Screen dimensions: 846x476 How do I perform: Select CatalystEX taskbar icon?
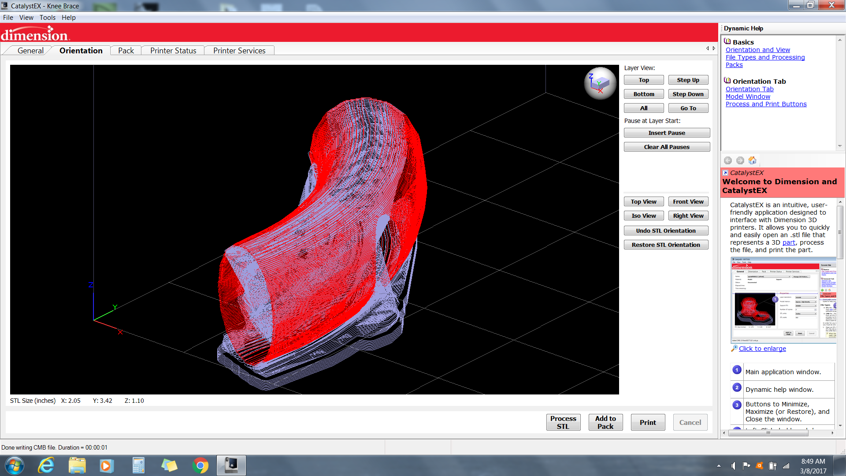point(231,465)
